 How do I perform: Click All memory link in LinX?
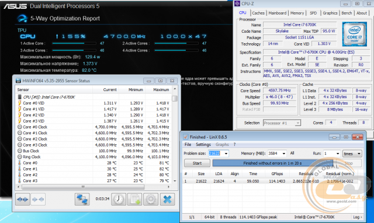292,153
